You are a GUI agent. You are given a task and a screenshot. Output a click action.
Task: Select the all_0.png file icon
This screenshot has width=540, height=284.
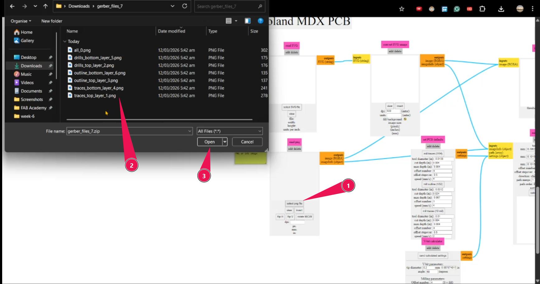pyautogui.click(x=70, y=50)
